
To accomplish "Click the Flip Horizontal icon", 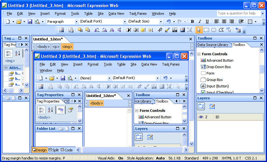I will (x=112, y=30).
